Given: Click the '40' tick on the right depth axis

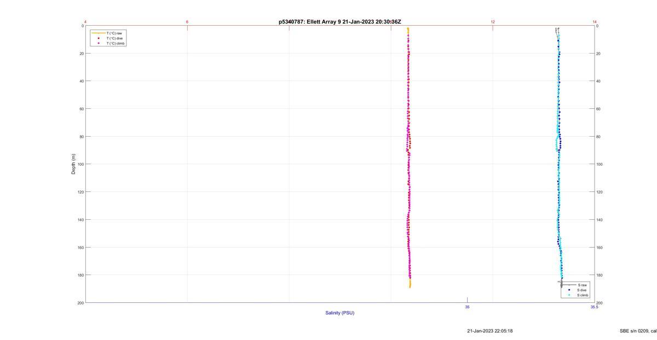Looking at the screenshot, I should tap(598, 81).
